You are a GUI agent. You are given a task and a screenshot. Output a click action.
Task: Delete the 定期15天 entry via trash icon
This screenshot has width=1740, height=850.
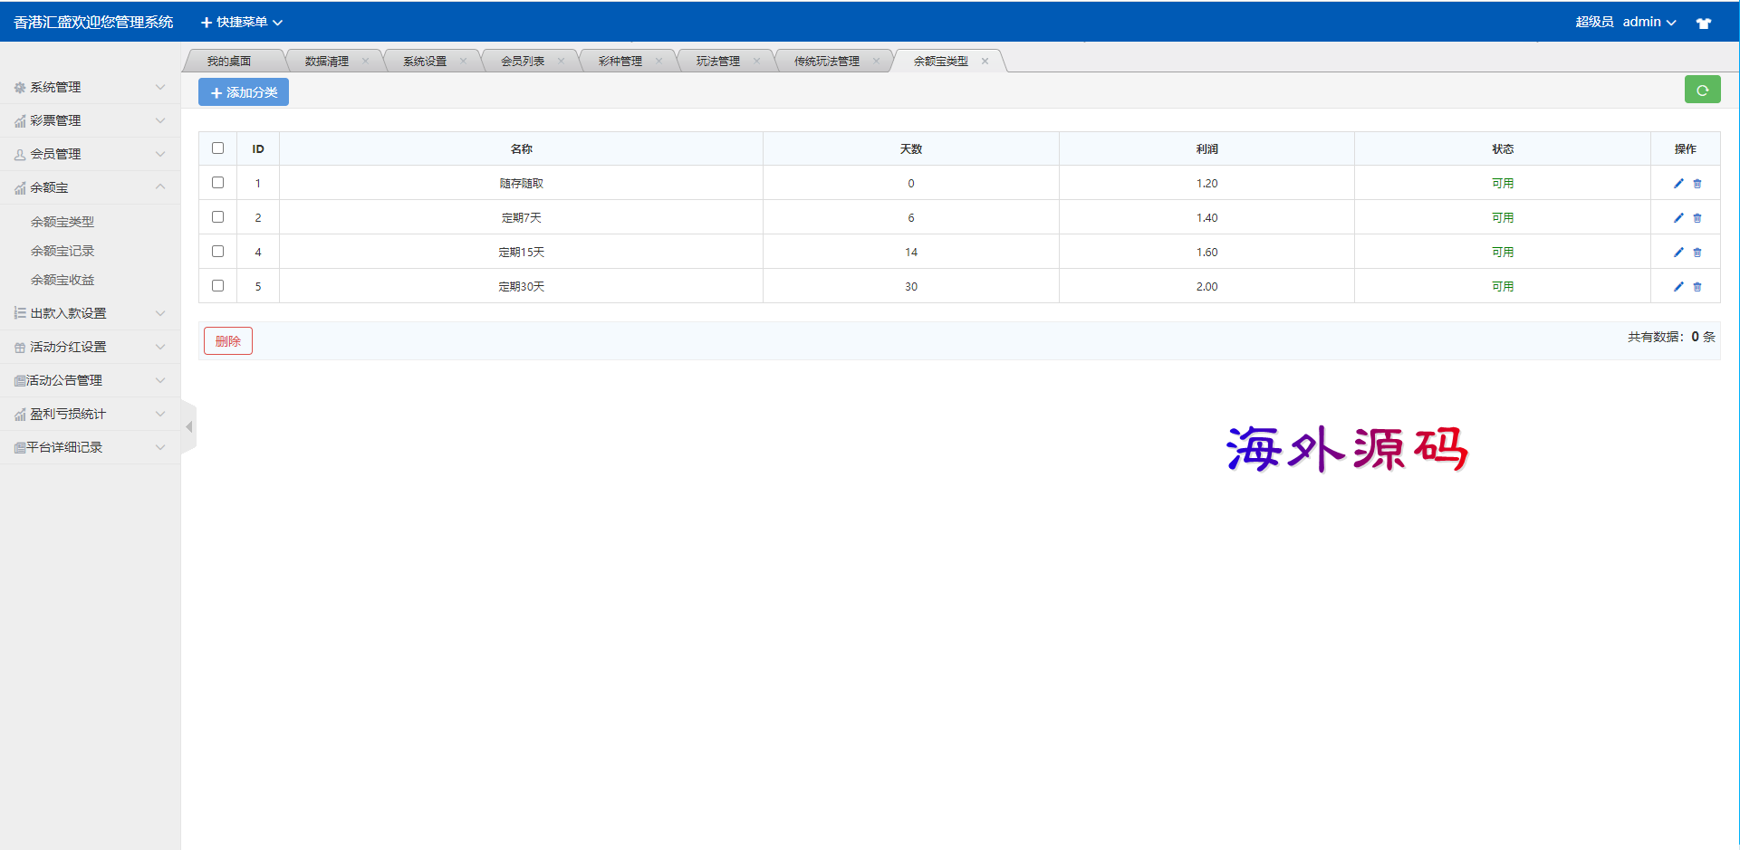[1697, 253]
